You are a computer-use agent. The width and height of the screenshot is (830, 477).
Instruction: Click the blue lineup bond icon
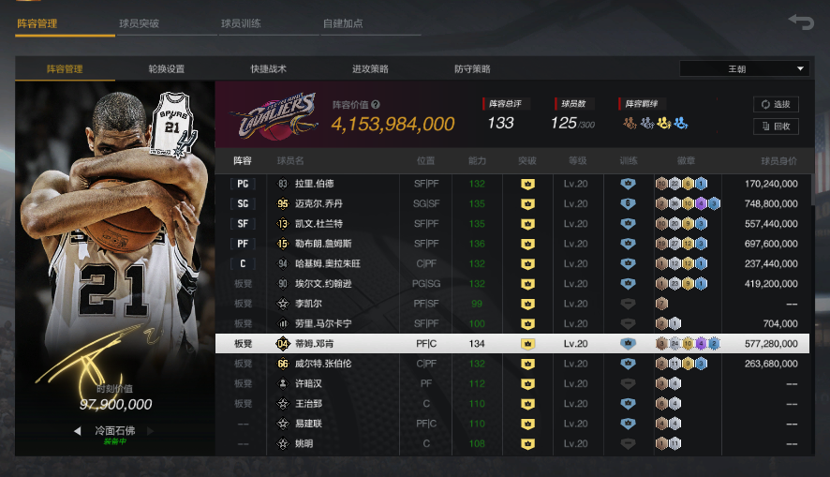[681, 124]
